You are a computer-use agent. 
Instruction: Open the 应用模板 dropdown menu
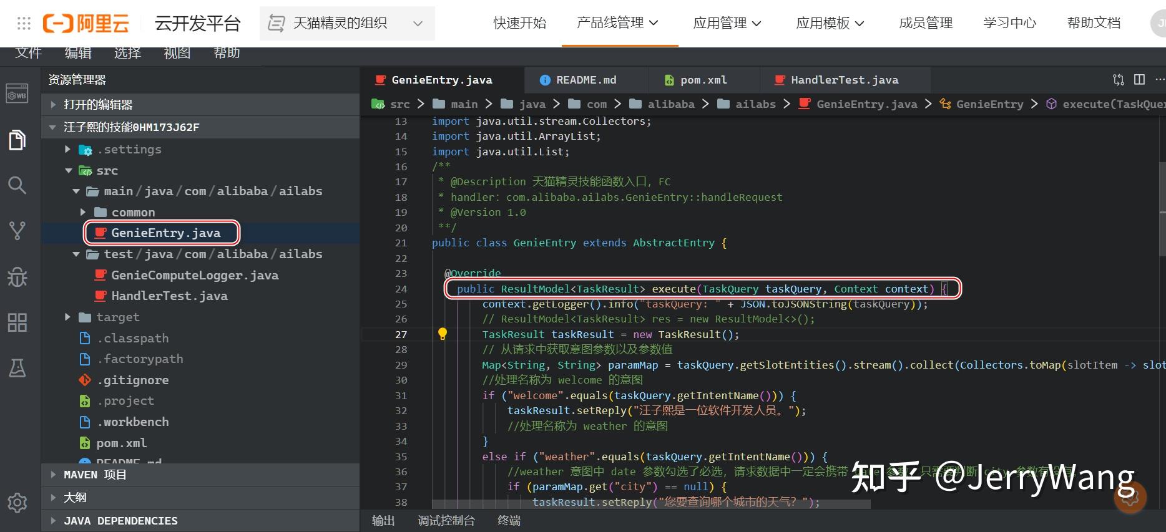tap(830, 23)
